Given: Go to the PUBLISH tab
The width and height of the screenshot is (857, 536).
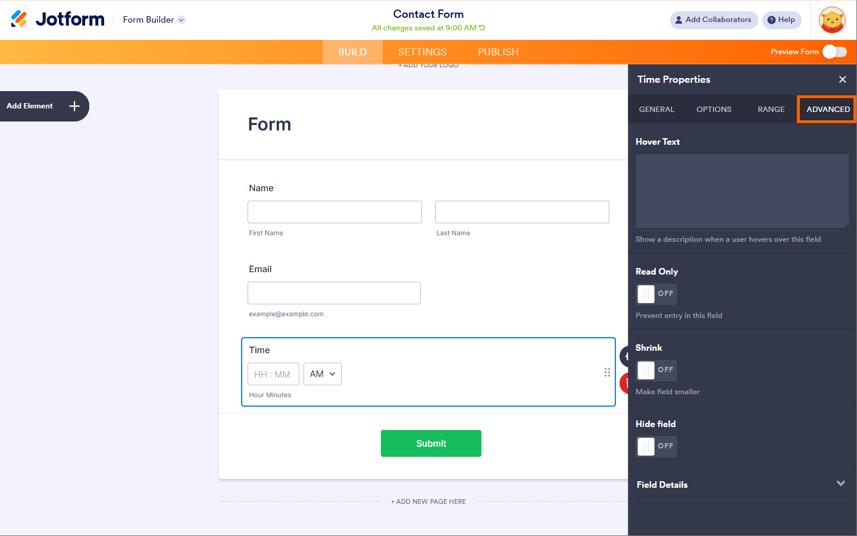Looking at the screenshot, I should coord(498,52).
